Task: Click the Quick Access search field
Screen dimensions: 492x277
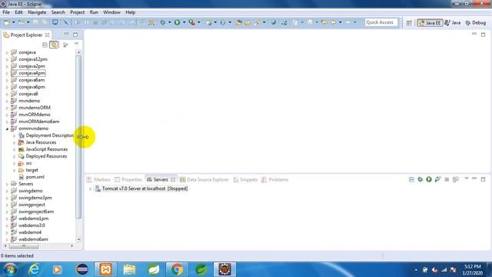Action: coord(381,22)
